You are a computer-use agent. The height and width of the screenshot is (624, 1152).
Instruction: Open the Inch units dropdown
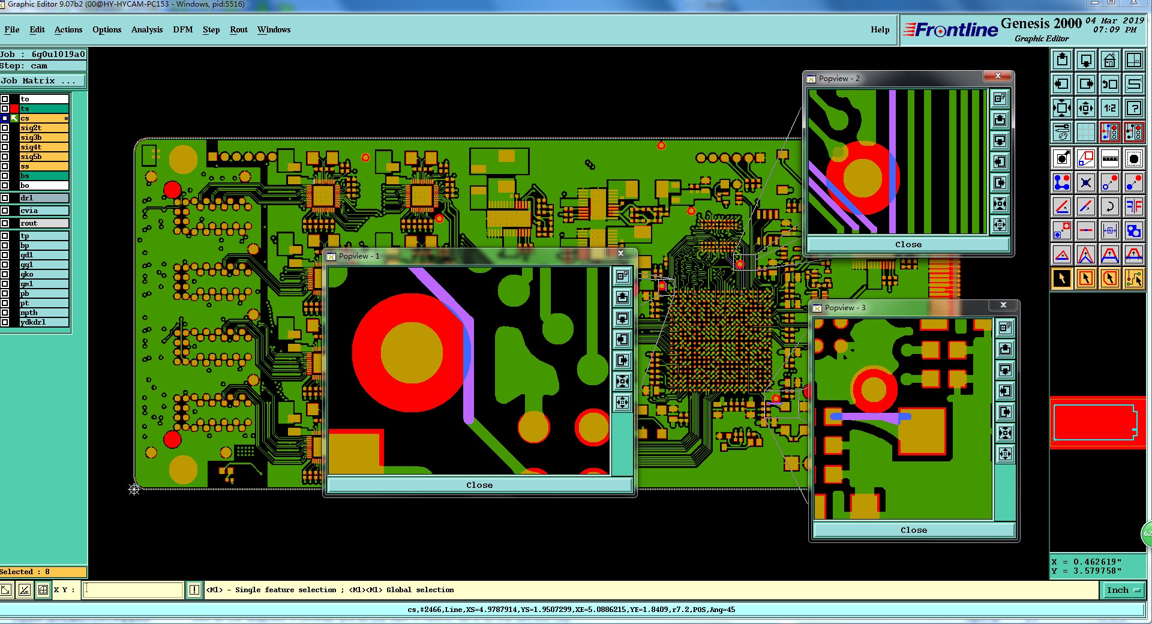[1123, 590]
